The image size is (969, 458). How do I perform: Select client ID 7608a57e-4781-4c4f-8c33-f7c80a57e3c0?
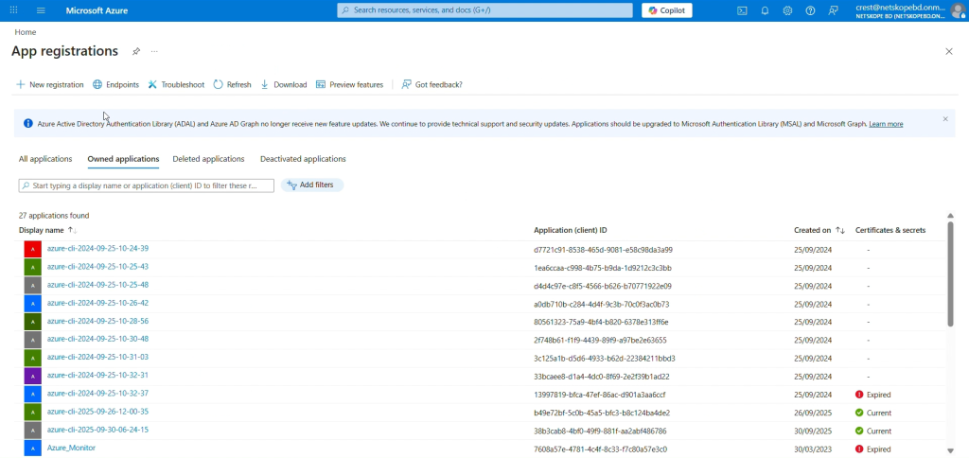[x=600, y=449]
